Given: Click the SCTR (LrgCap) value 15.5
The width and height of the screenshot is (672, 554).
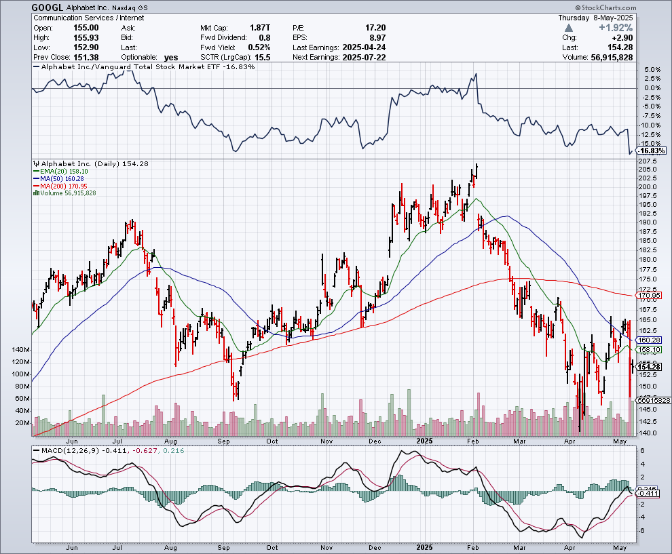Looking at the screenshot, I should (262, 58).
